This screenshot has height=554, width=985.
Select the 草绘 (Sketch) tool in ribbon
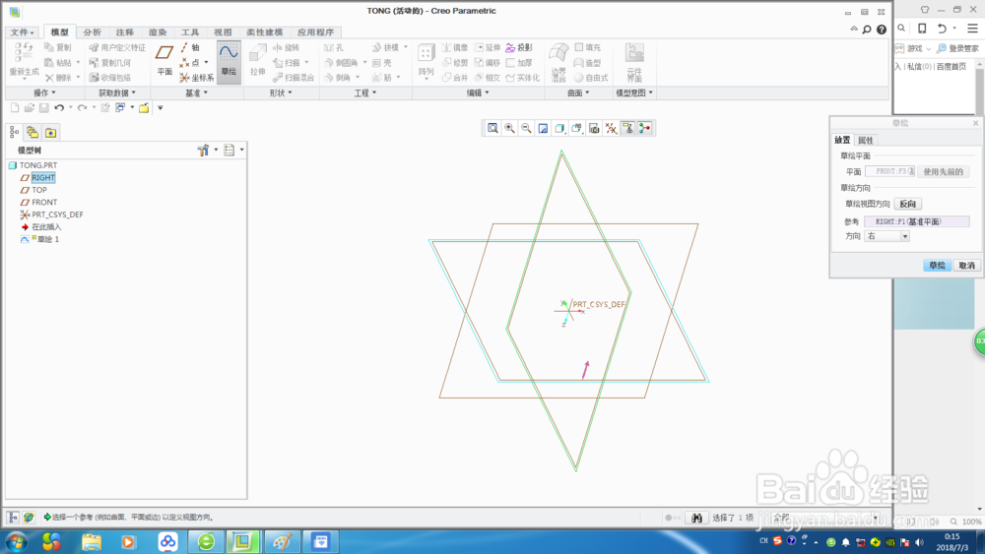pyautogui.click(x=229, y=61)
